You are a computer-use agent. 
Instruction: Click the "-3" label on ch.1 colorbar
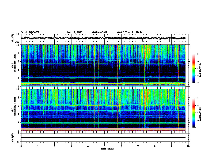click(x=198, y=54)
